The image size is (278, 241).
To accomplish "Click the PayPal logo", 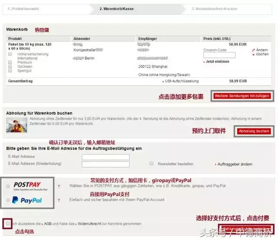I will 27,200.
